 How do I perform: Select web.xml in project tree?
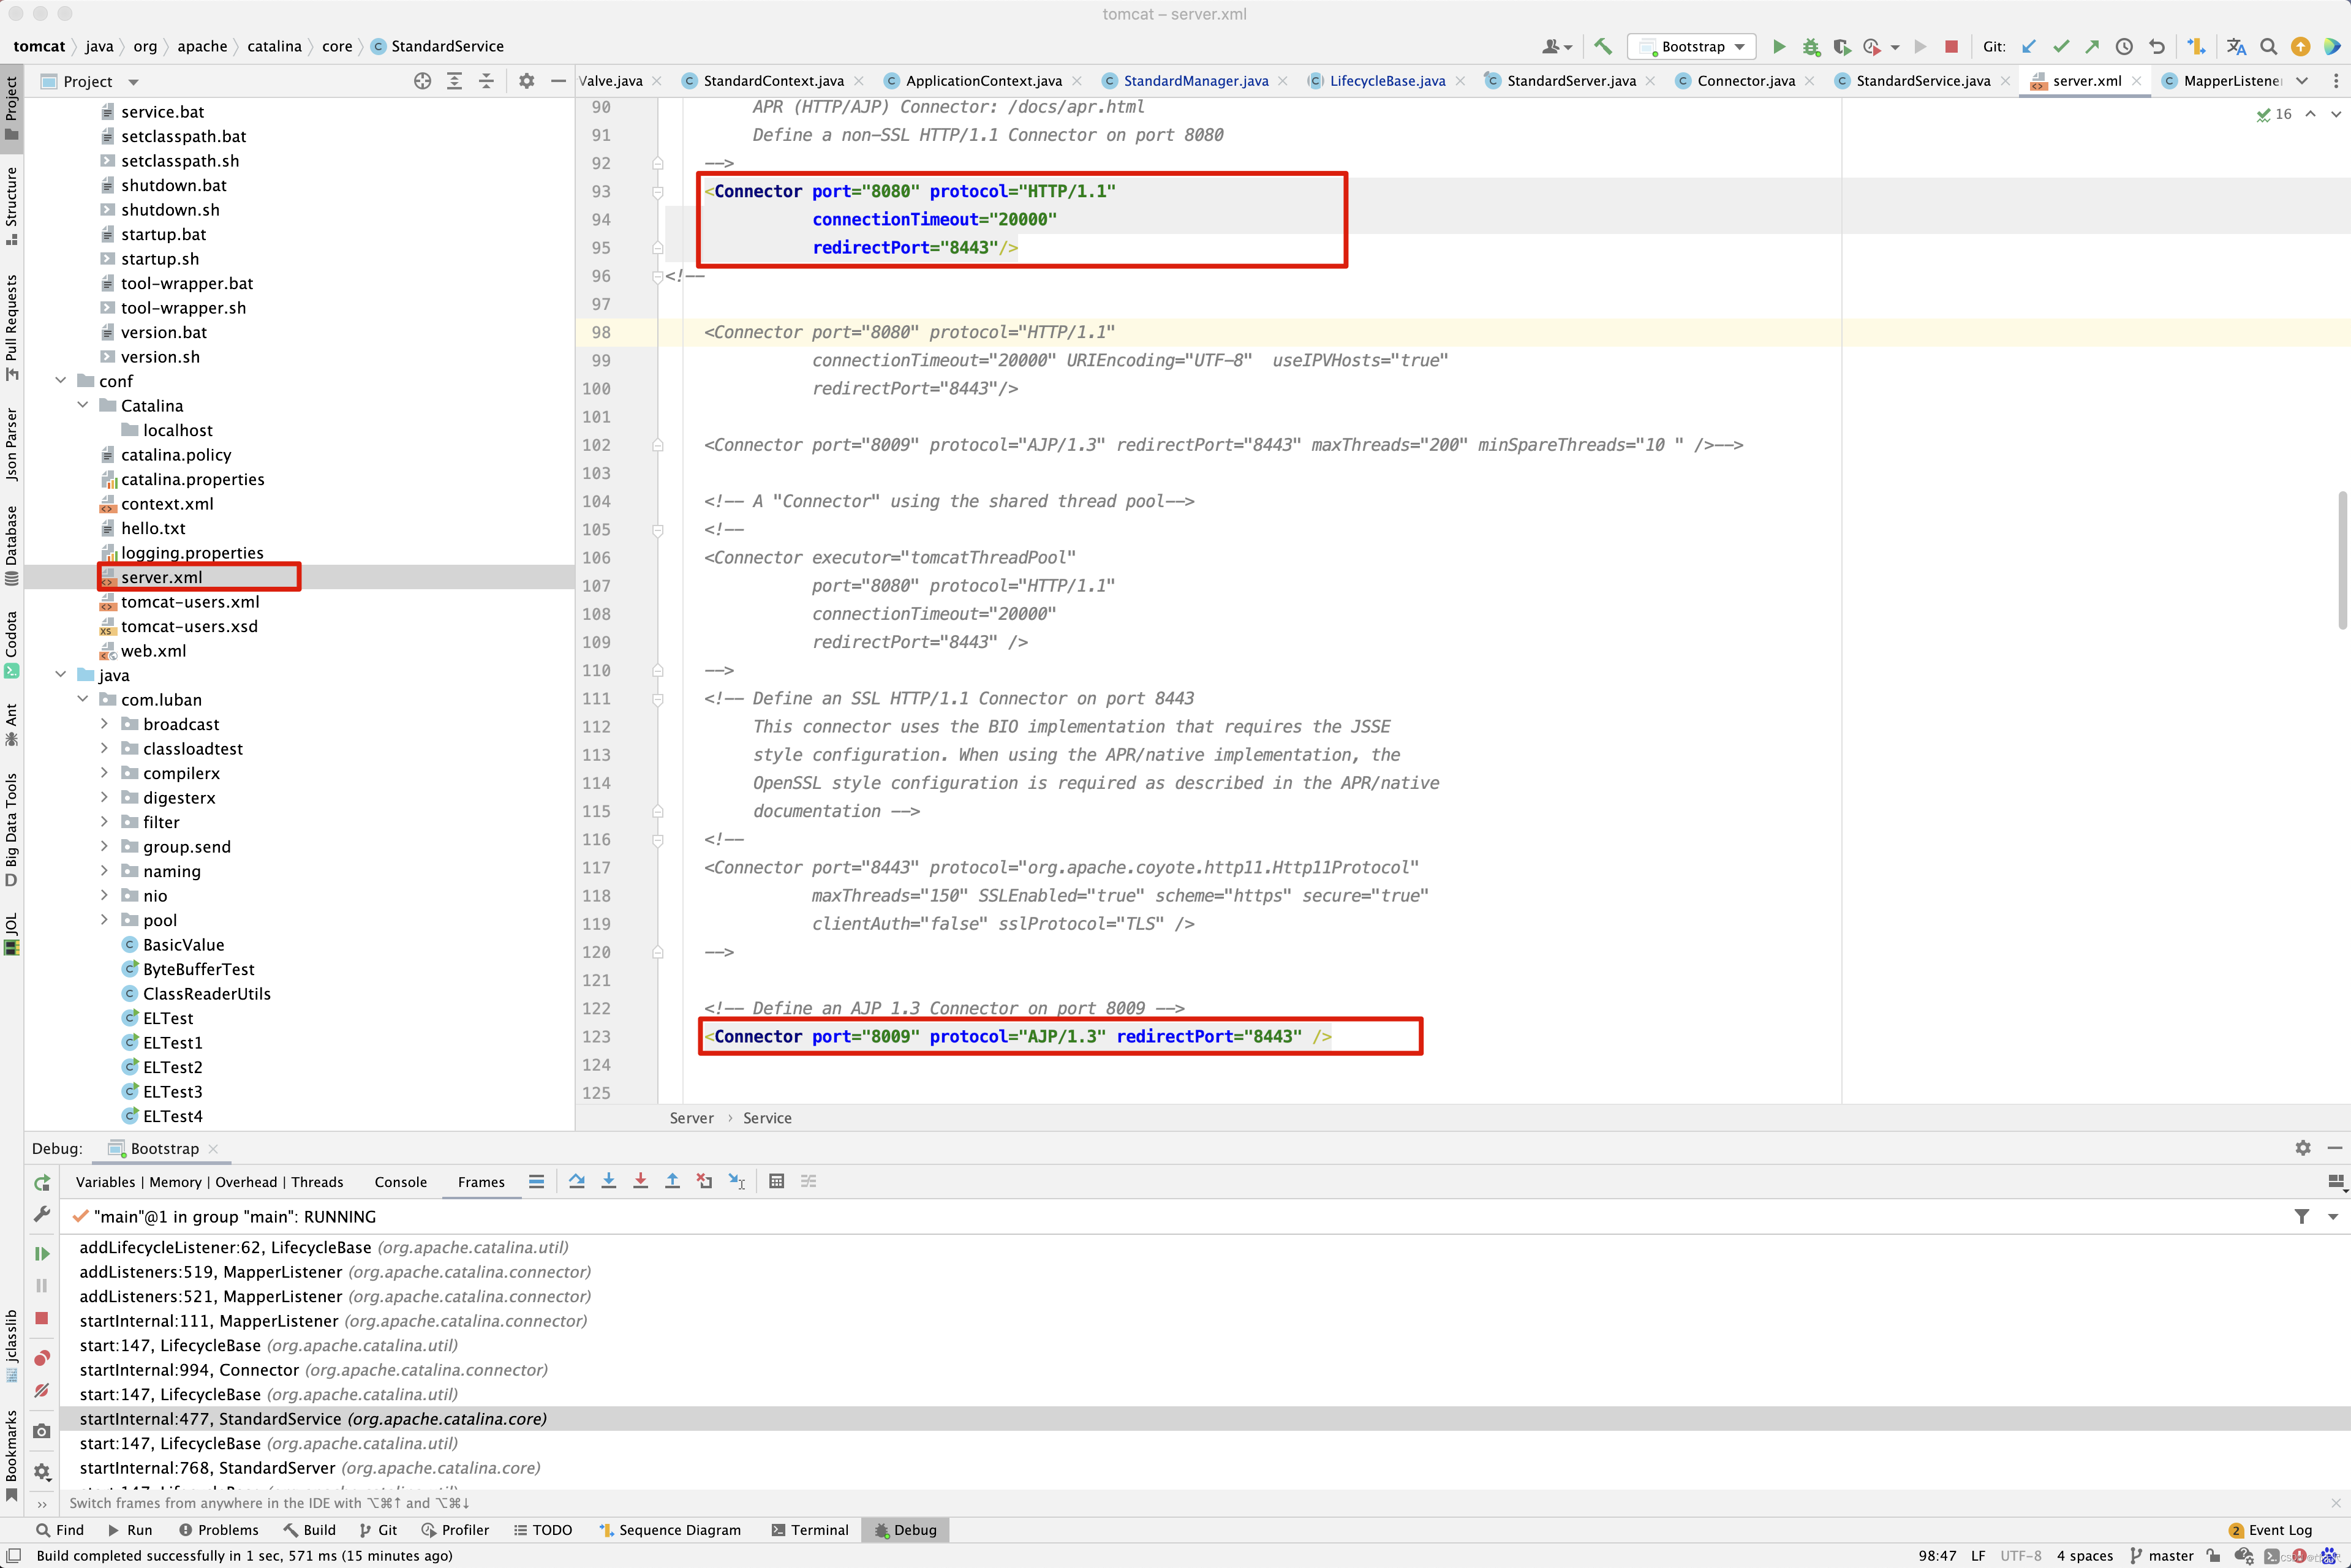[x=153, y=651]
